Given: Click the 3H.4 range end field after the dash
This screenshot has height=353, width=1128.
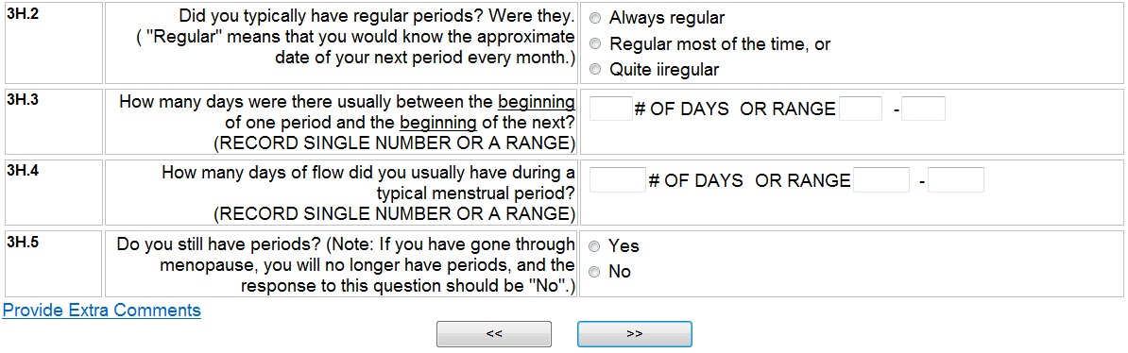Looking at the screenshot, I should pos(956,179).
